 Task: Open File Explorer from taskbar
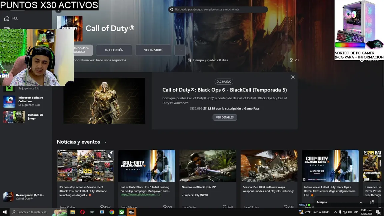[73, 212]
